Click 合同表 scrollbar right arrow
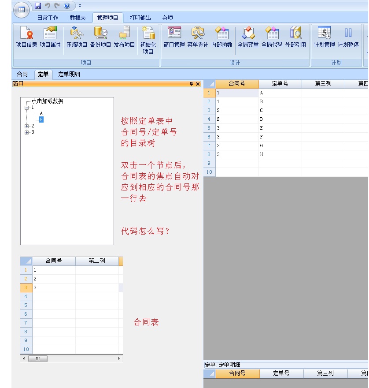Viewport: 369px width, 388px height. coord(119,358)
